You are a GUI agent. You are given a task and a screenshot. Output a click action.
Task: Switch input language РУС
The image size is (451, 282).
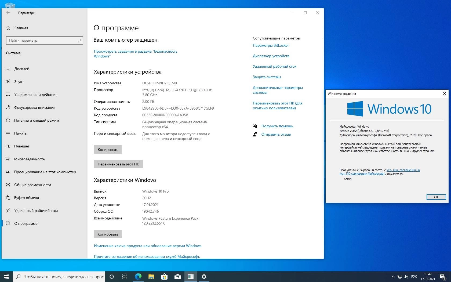coord(414,277)
